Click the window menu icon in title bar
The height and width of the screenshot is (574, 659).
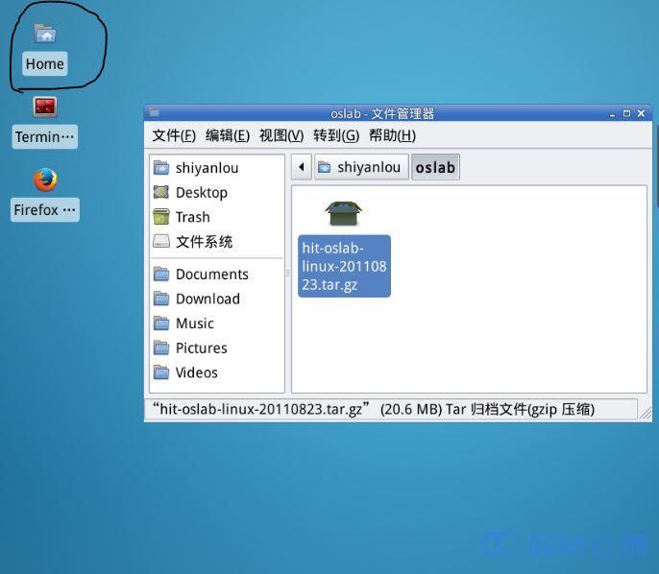pyautogui.click(x=154, y=113)
